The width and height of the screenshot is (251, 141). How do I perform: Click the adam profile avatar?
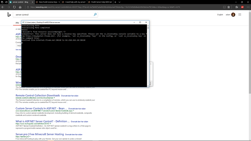[x=233, y=15]
